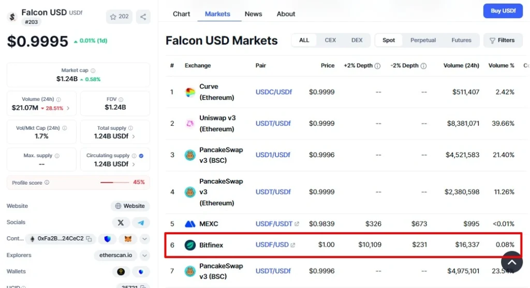
Task: Click the Bitfinex exchange logo
Action: [190, 245]
